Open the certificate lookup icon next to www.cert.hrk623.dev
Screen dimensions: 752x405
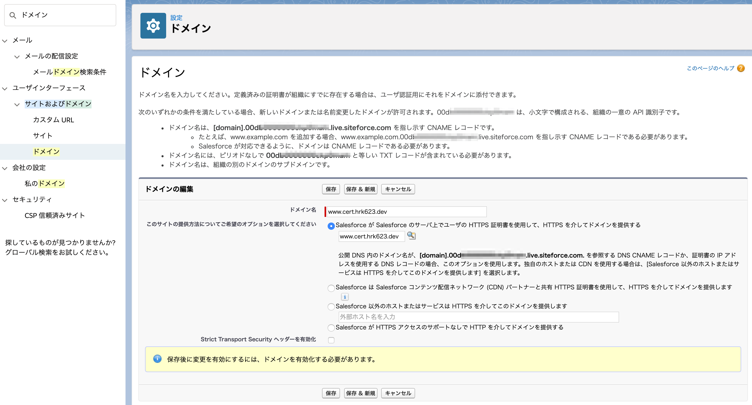click(411, 236)
